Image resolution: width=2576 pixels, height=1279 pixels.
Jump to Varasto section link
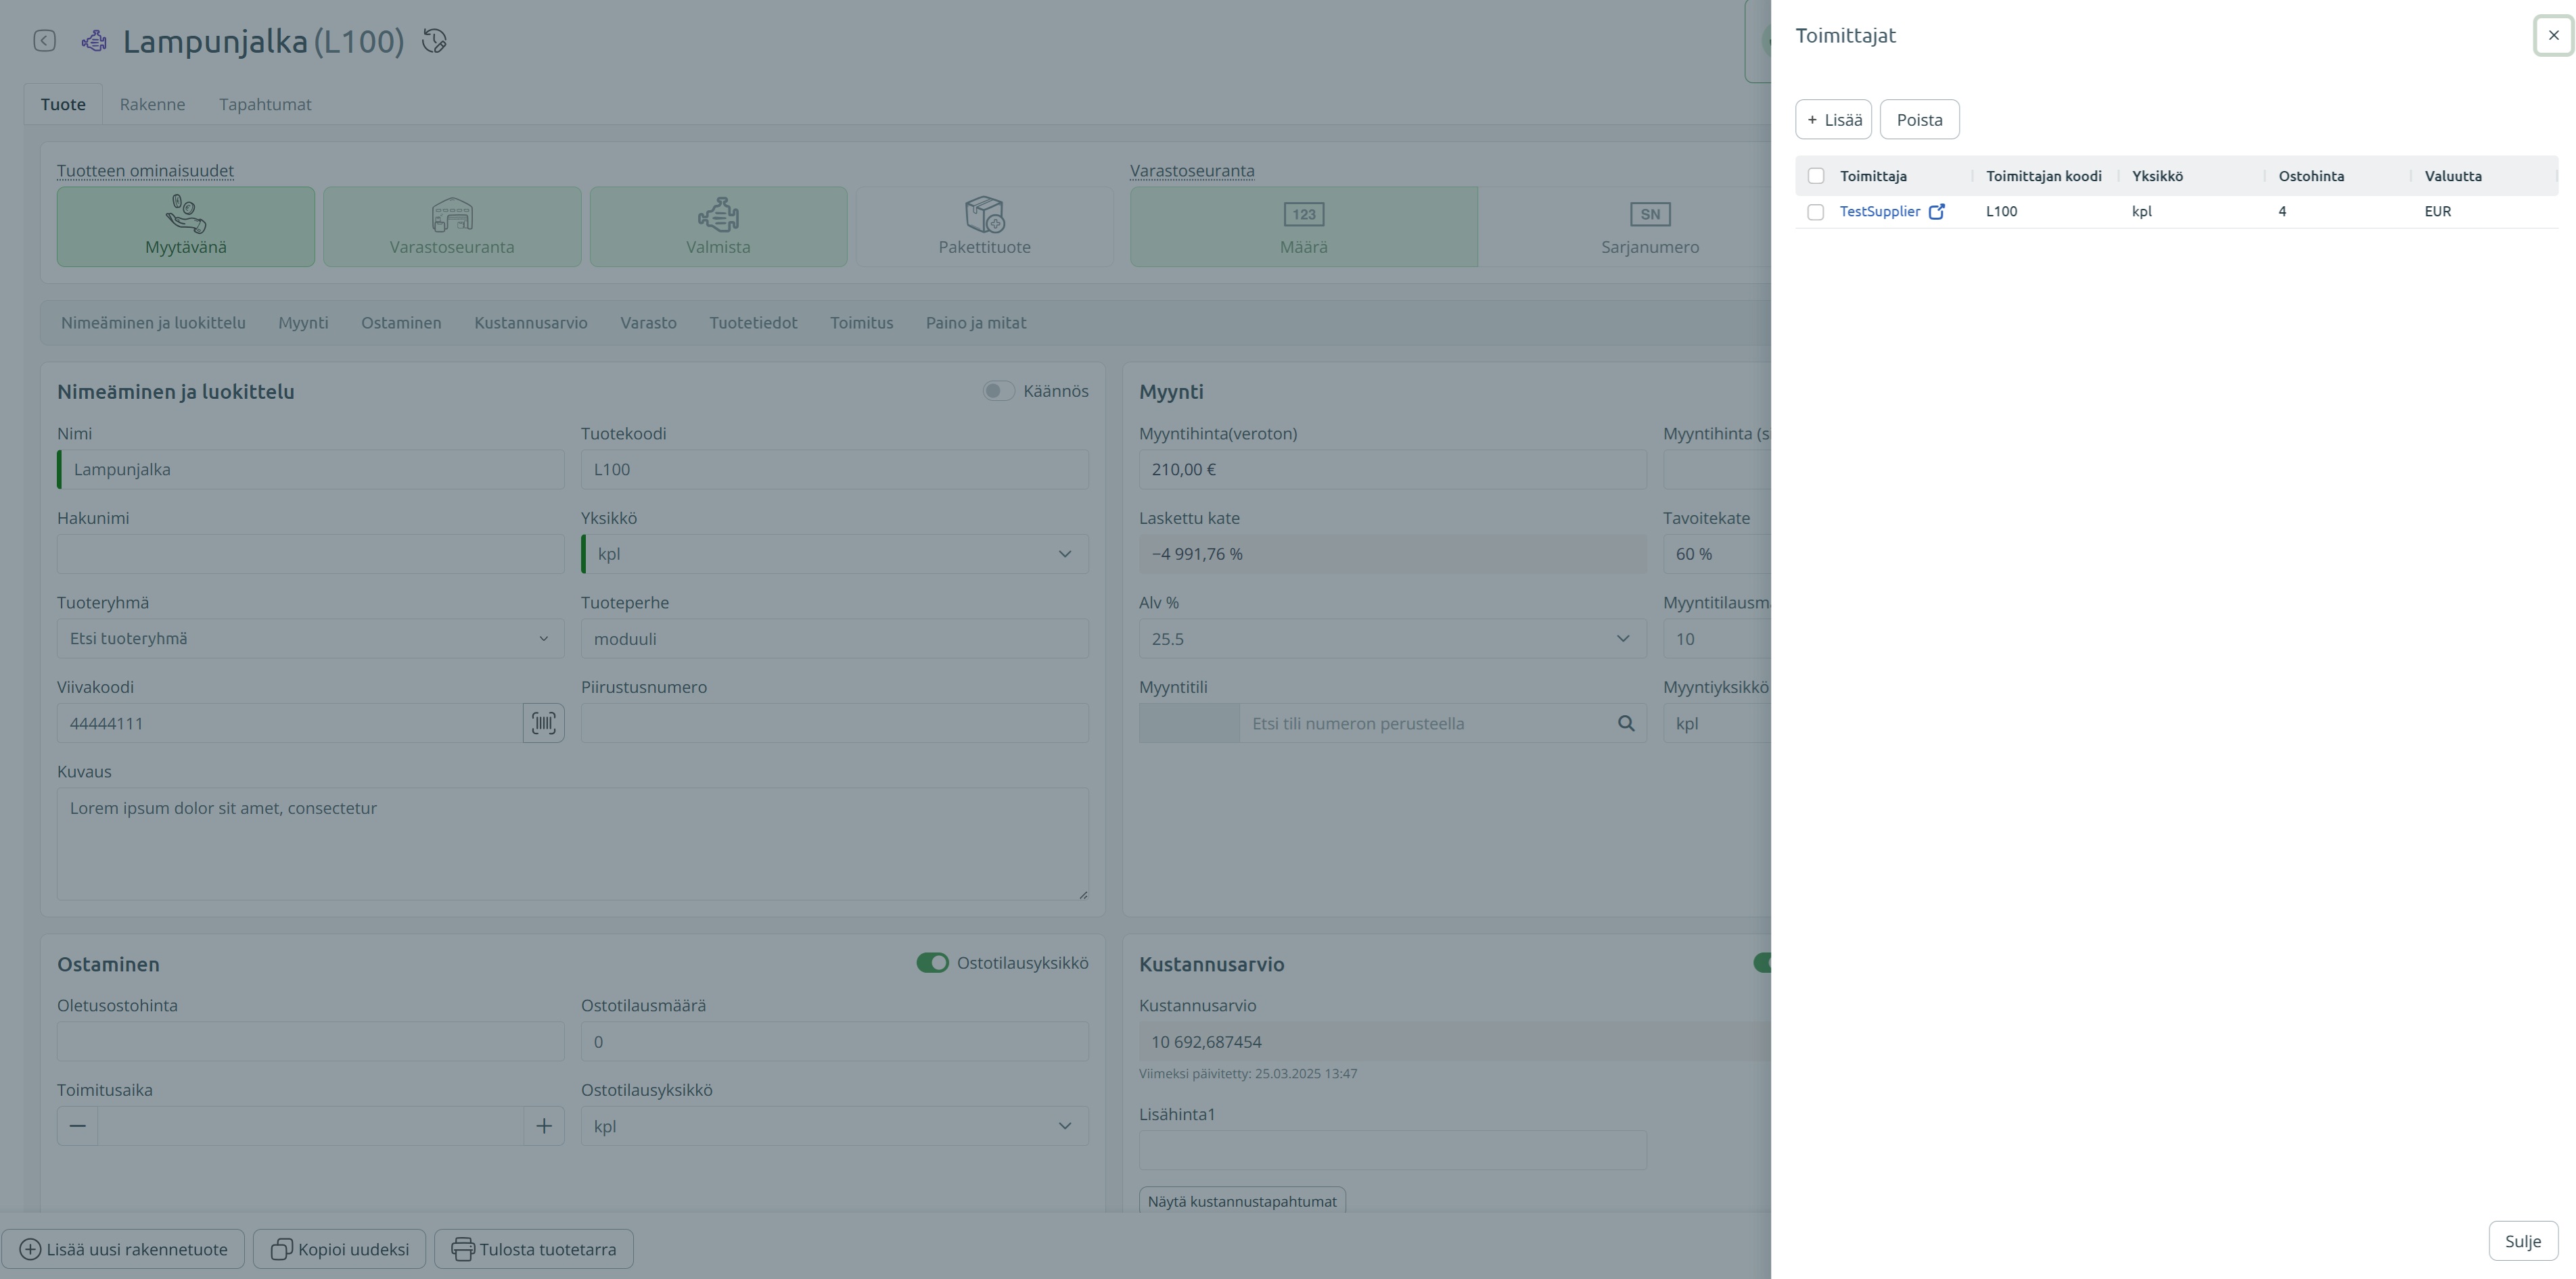pos(648,322)
